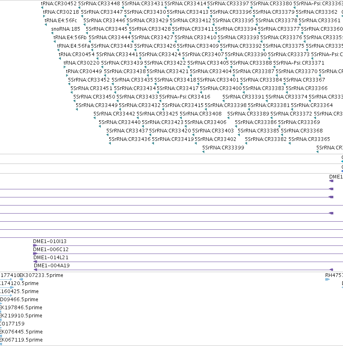Select 5SrRNA:CR33391 gene label
Screen dimensions: 343x346
[x=243, y=96]
